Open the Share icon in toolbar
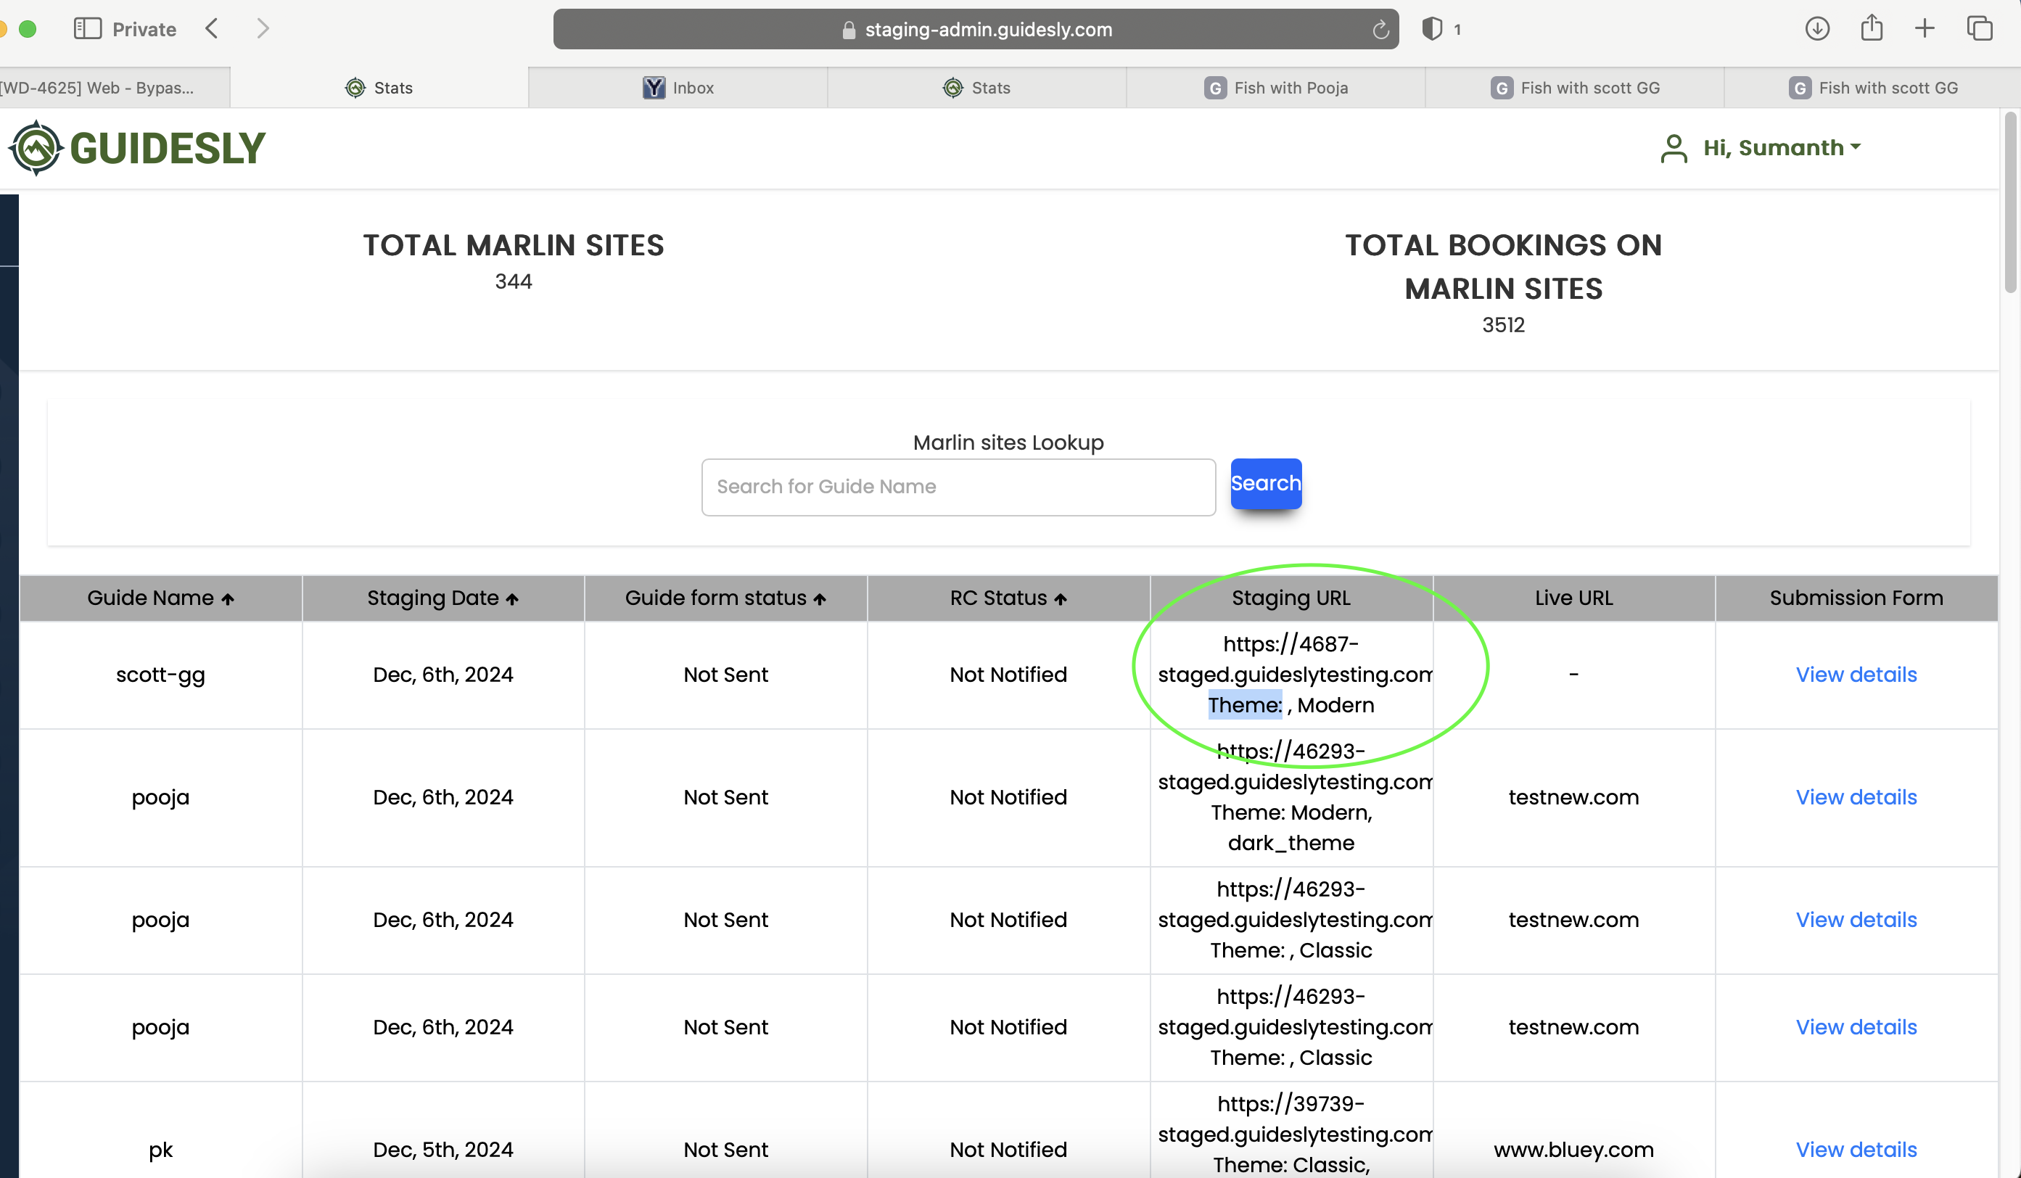The image size is (2021, 1178). point(1871,29)
